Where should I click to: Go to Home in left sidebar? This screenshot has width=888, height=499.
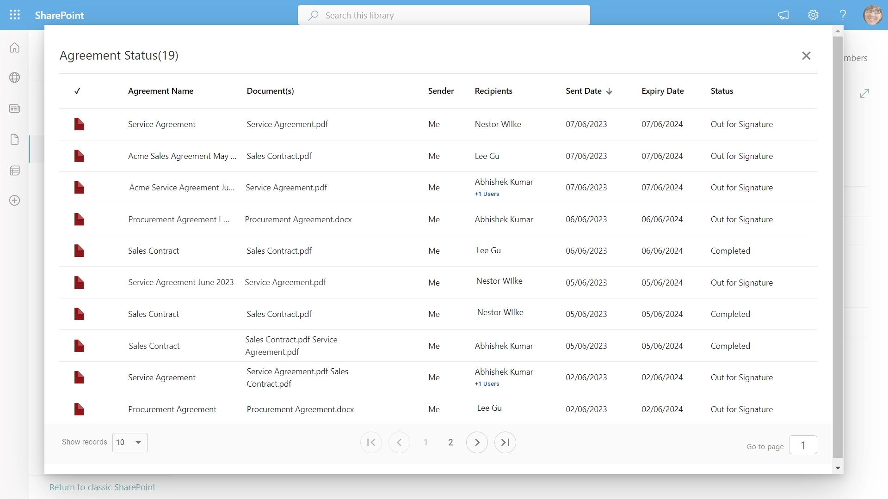pos(15,48)
